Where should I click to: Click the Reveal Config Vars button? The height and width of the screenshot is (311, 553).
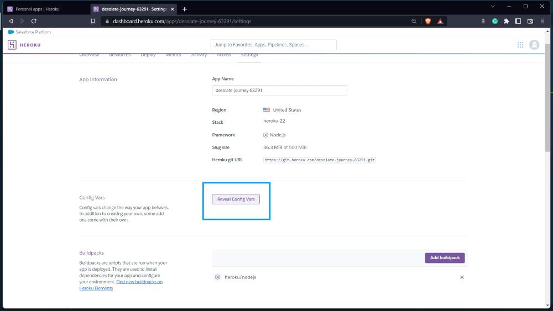coord(236,199)
